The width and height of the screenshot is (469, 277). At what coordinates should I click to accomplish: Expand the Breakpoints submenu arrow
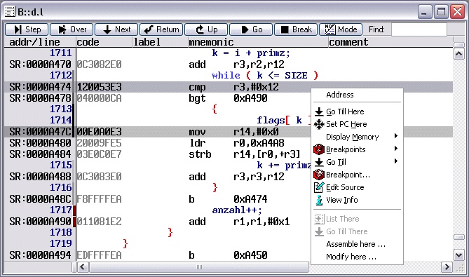click(x=396, y=149)
